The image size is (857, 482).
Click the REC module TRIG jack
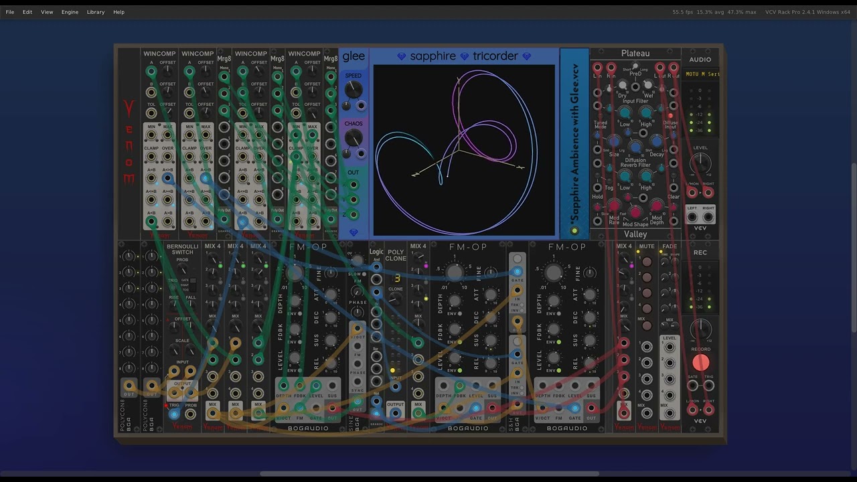708,386
